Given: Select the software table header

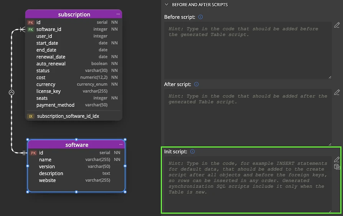Looking at the screenshot, I should [x=77, y=145].
